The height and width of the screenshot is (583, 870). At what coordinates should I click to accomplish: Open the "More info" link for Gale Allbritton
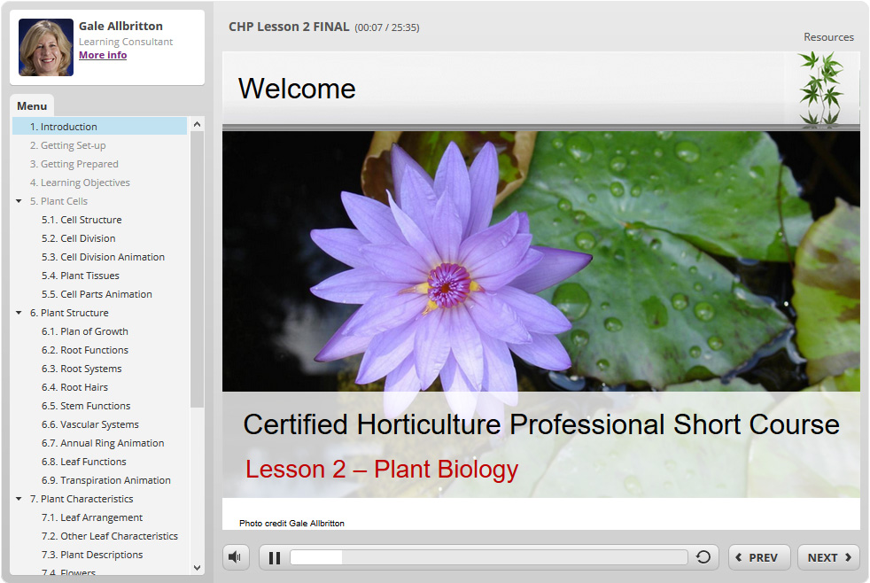coord(102,55)
